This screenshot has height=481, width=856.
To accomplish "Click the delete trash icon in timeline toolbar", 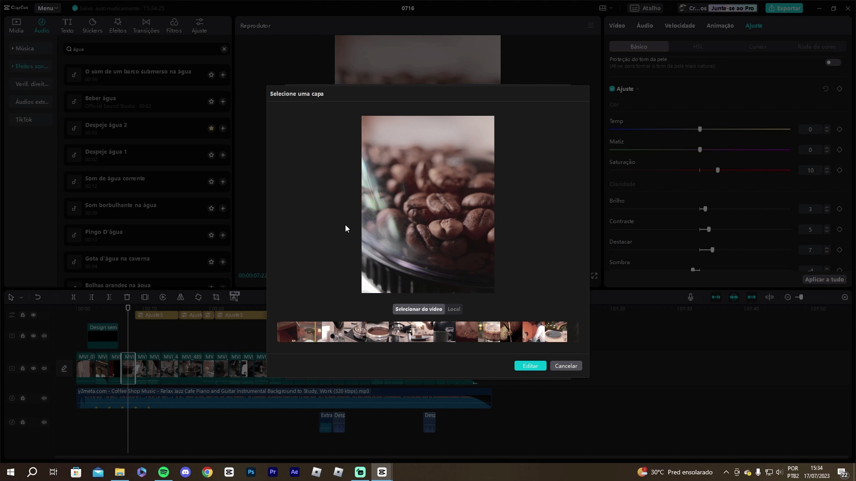I will (127, 297).
